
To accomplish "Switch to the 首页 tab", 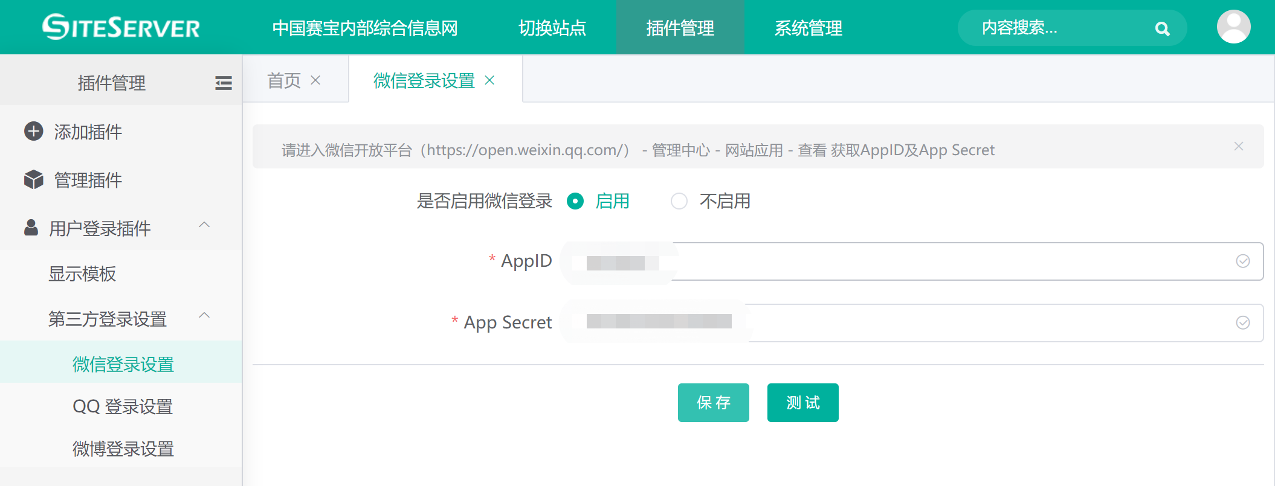I will click(x=284, y=80).
